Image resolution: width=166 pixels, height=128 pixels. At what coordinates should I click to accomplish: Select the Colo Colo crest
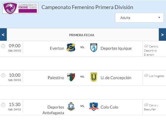point(94,106)
